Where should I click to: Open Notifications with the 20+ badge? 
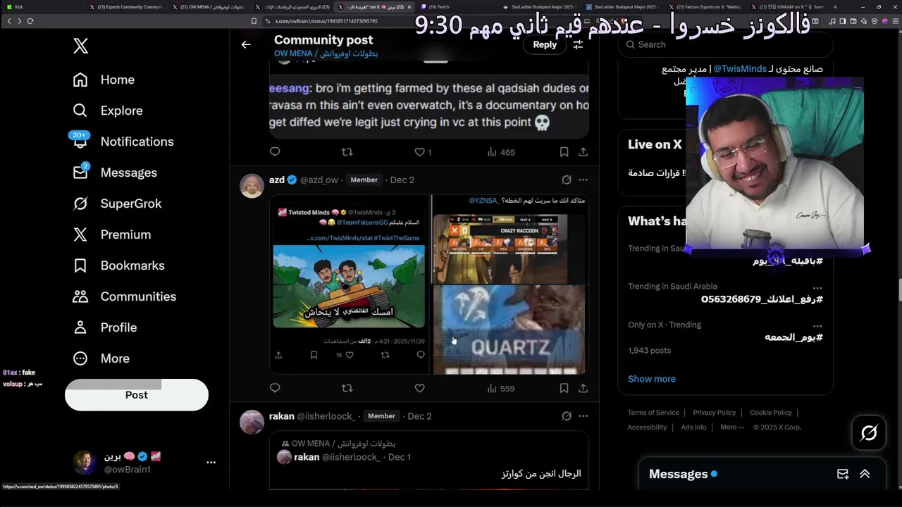pos(123,142)
